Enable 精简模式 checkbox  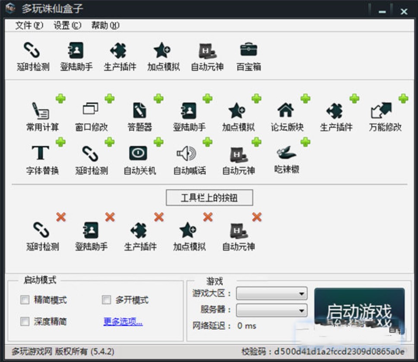click(25, 300)
